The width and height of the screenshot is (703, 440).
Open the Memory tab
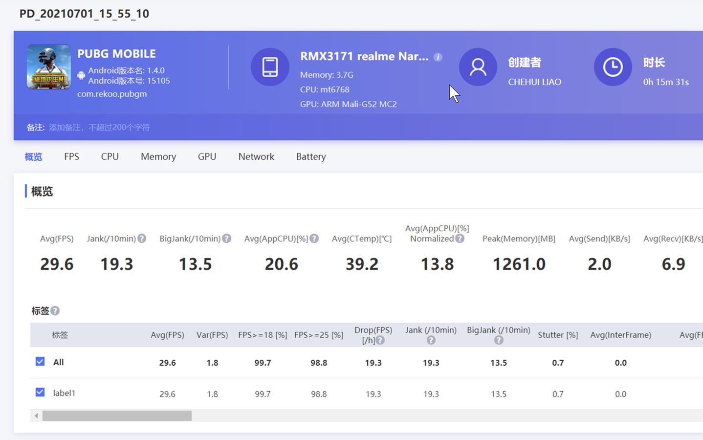point(158,157)
